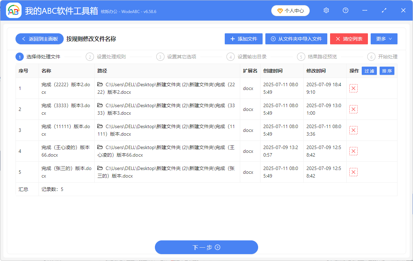Open settings via the gear icon

326,10
